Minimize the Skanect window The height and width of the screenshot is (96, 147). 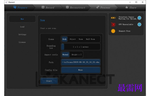(x=130, y=2)
